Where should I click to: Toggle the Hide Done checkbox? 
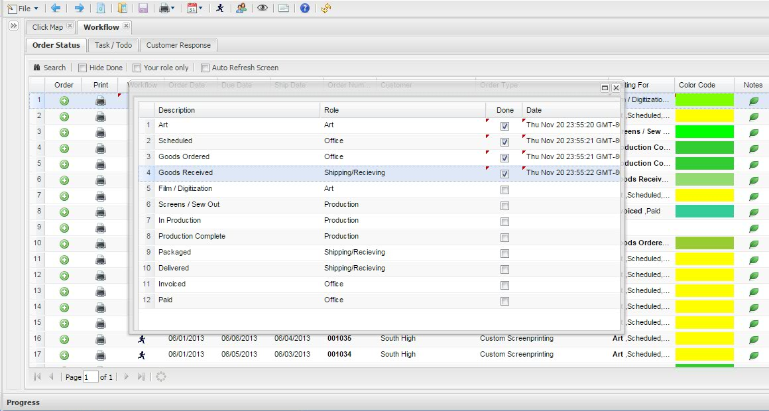(x=82, y=68)
